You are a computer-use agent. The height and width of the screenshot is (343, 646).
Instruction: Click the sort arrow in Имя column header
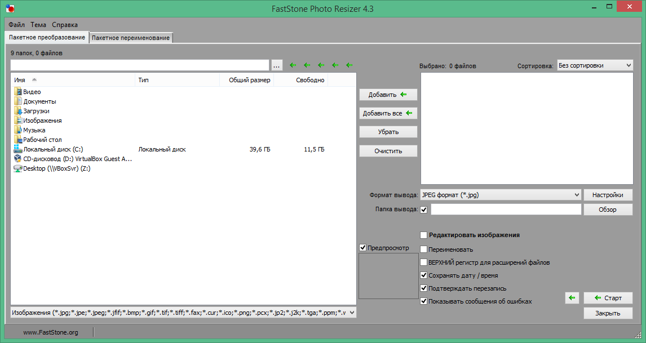point(34,80)
